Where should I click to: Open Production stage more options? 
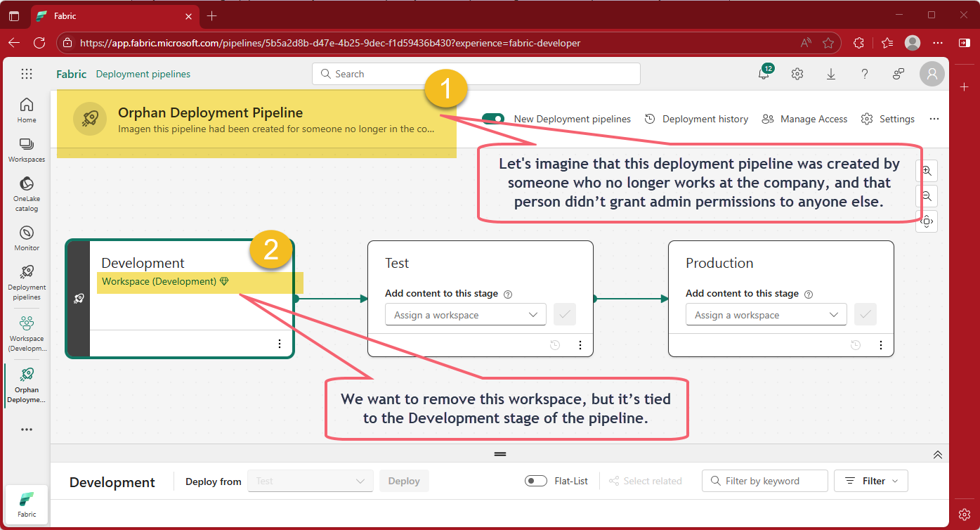tap(881, 345)
